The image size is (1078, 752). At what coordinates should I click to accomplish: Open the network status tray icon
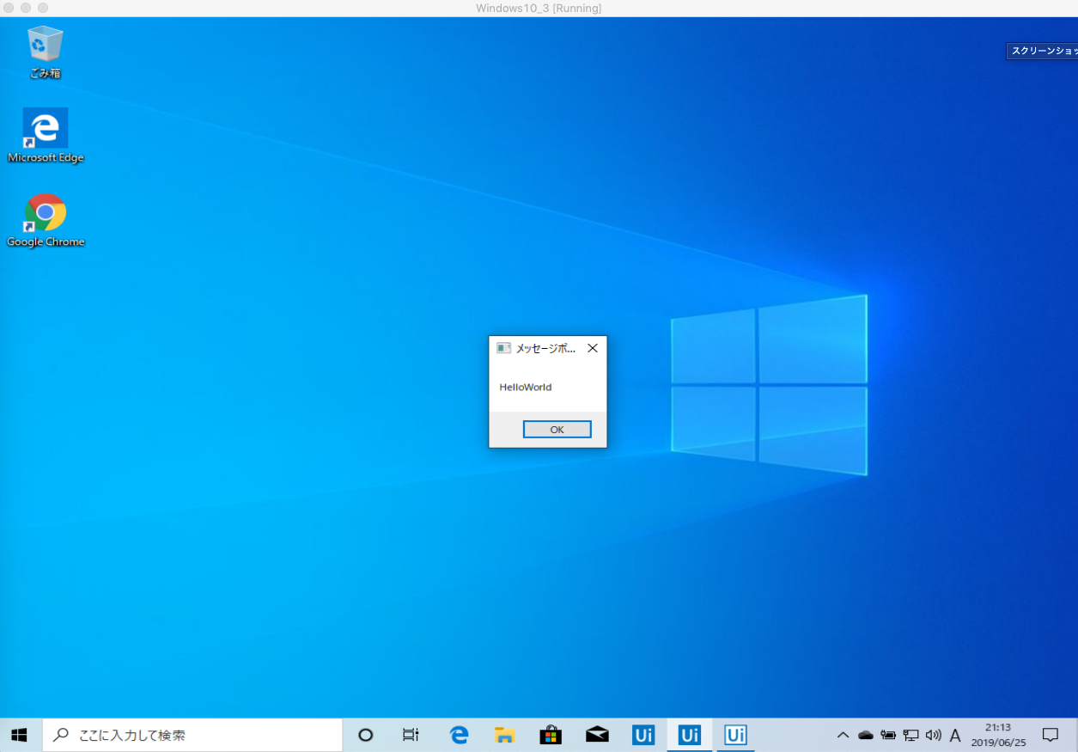coord(911,735)
